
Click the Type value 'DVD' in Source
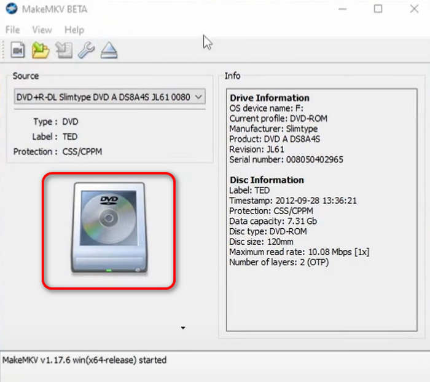(x=70, y=122)
